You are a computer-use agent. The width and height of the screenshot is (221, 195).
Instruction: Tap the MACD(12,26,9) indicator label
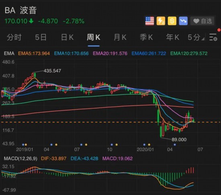(x=20, y=158)
